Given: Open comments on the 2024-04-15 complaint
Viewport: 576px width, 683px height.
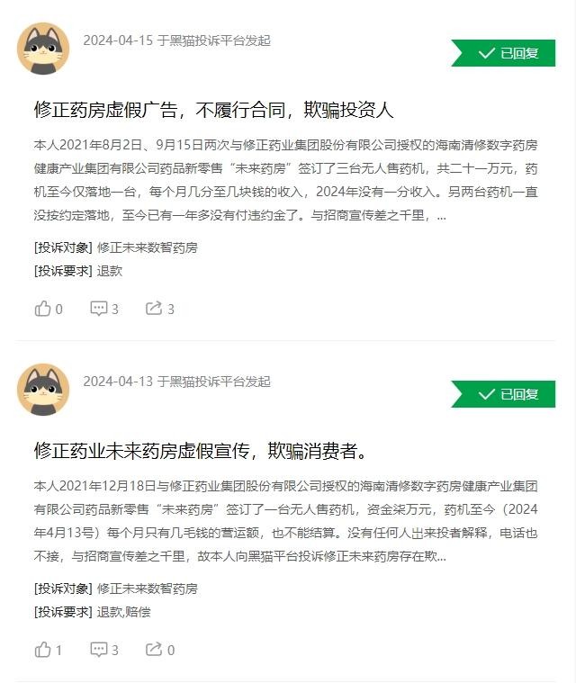Looking at the screenshot, I should (104, 309).
